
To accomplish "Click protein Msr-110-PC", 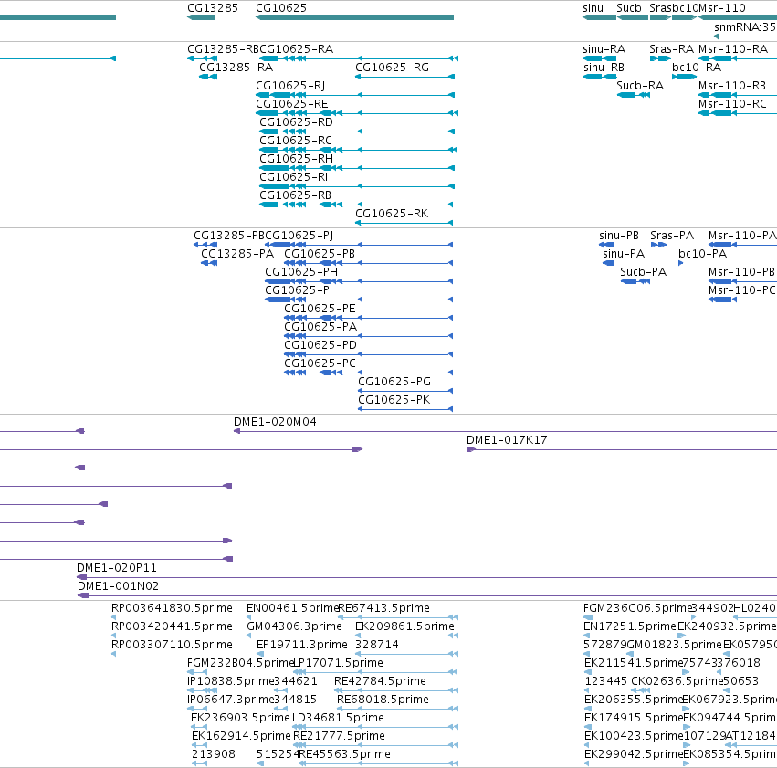I will pyautogui.click(x=741, y=290).
